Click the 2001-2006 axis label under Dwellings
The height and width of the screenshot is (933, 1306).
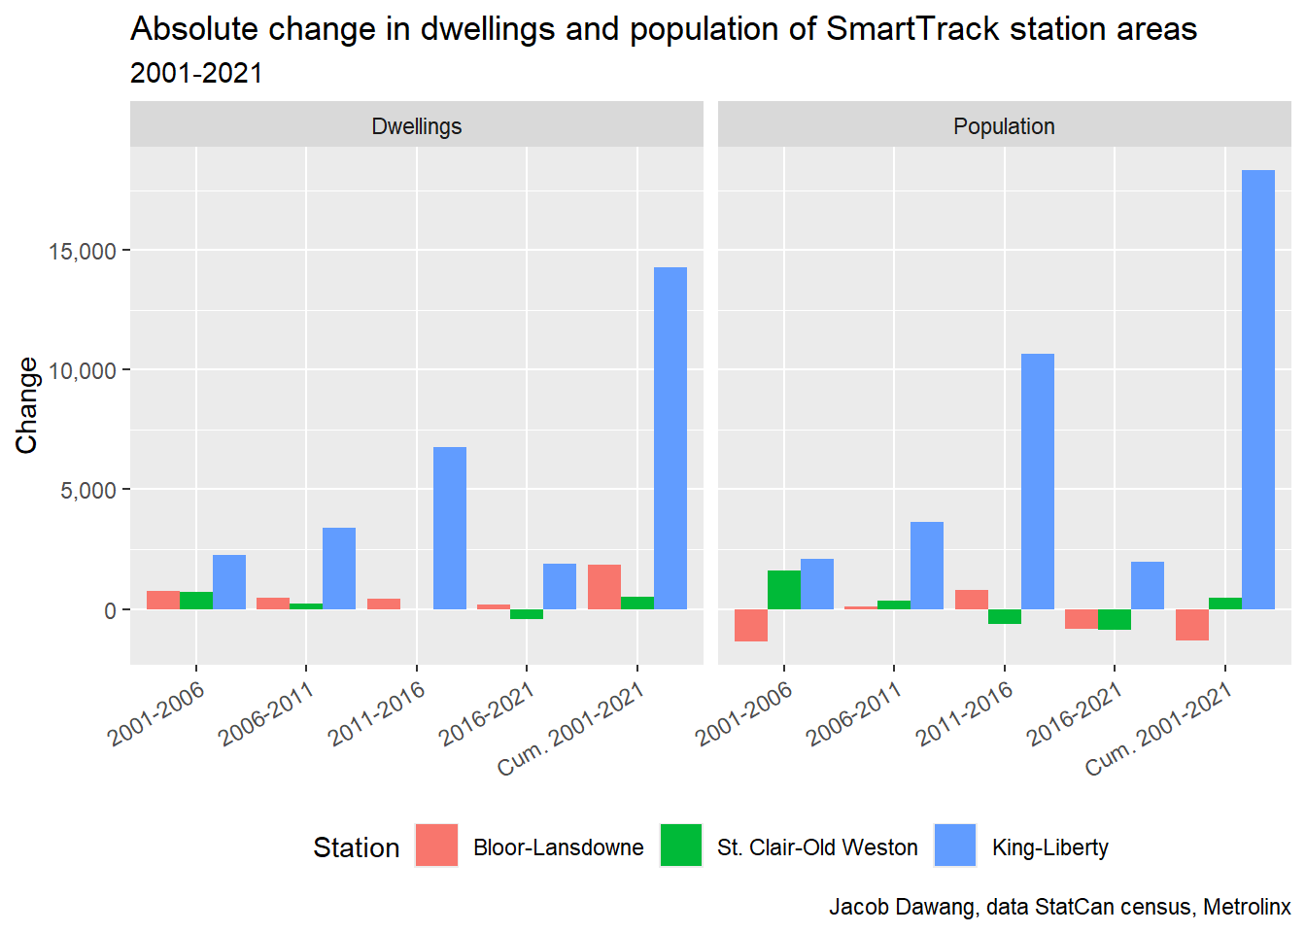[x=156, y=714]
